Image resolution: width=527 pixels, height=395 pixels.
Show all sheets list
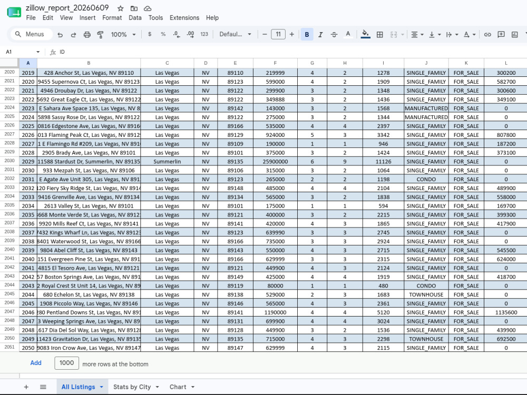[43, 387]
